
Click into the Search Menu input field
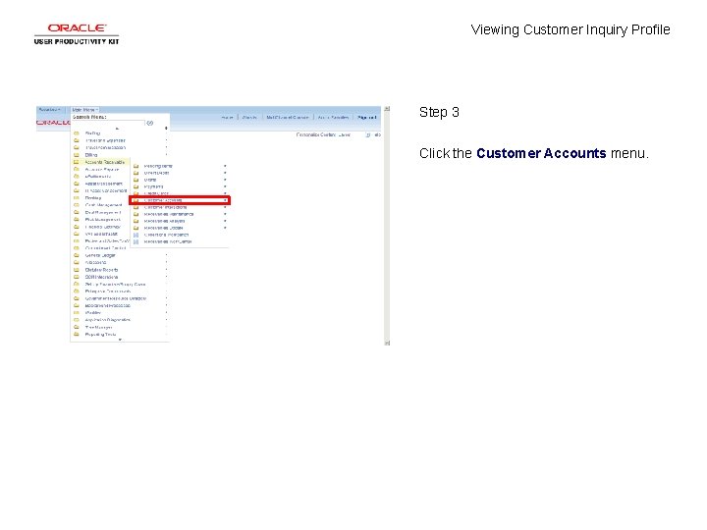click(109, 123)
